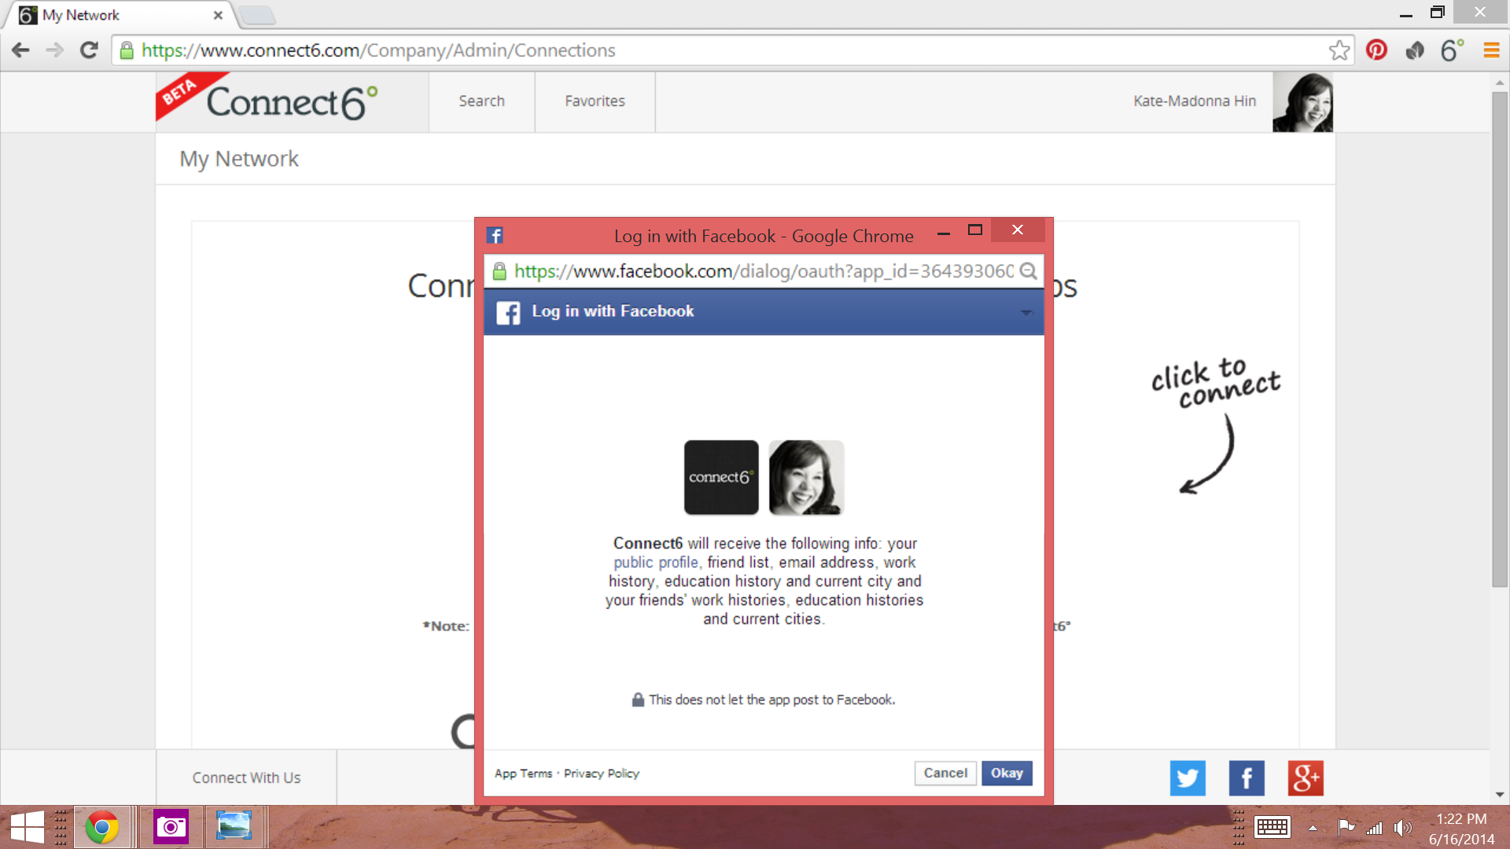Click the connect6 app thumbnail in dialog
Image resolution: width=1510 pixels, height=849 pixels.
[721, 477]
